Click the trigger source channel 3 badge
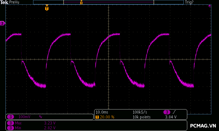Screen dimensions: 219x131 point(167,112)
